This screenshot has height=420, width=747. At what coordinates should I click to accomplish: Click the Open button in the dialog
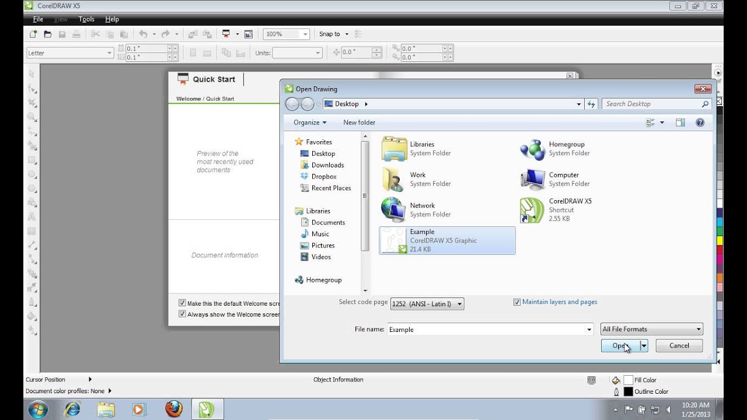tap(620, 346)
